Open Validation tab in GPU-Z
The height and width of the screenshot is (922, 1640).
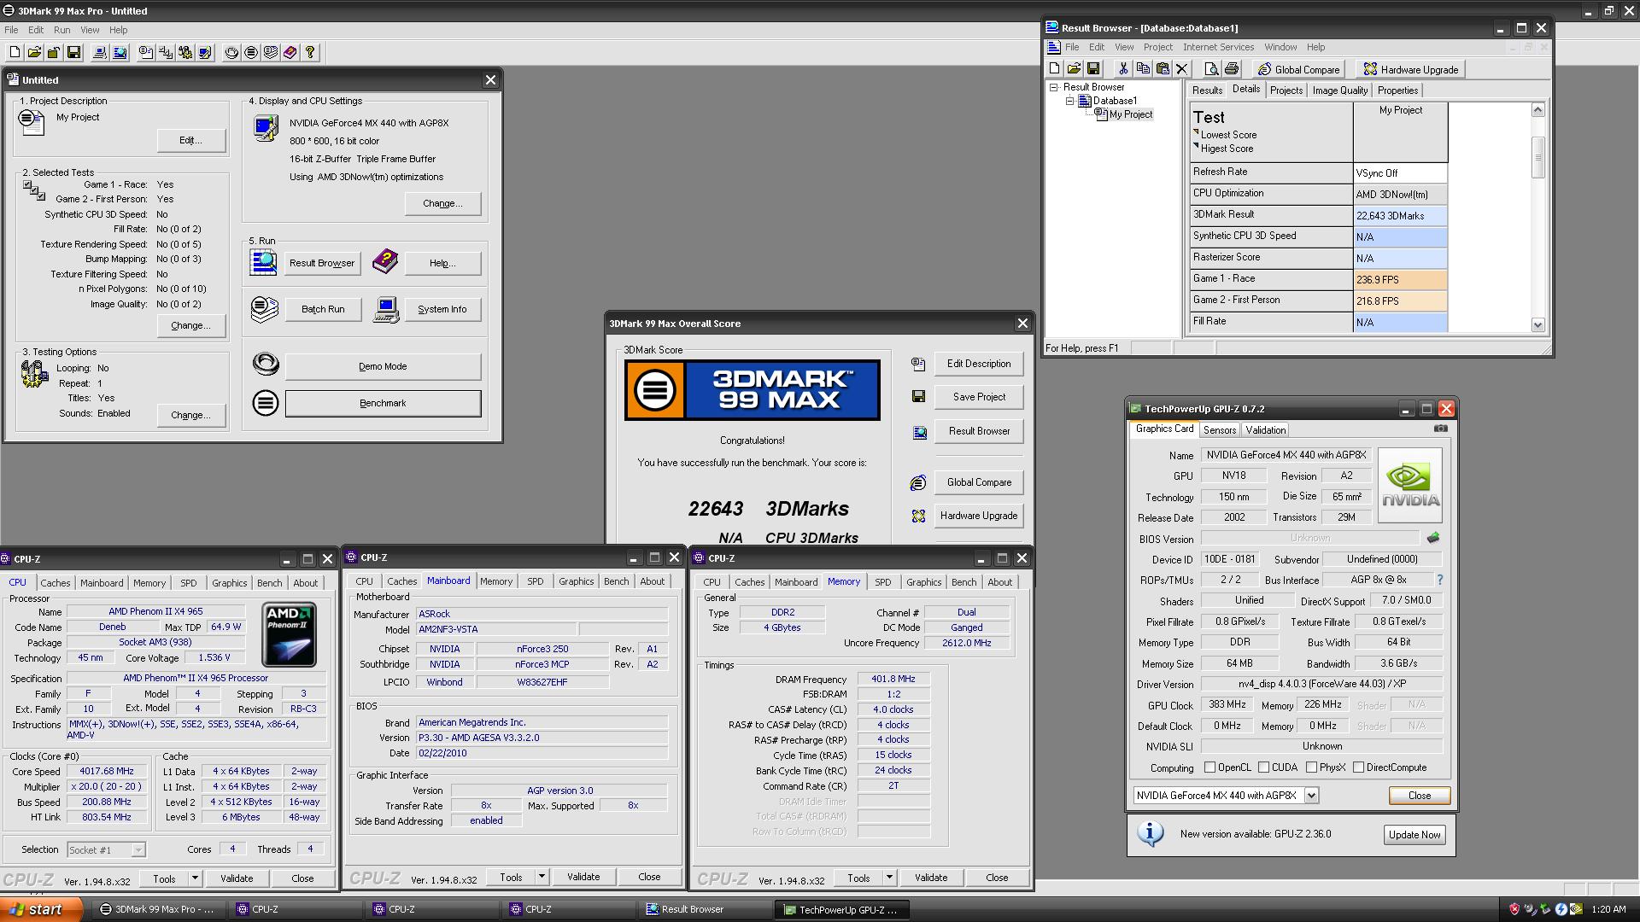[x=1265, y=430]
